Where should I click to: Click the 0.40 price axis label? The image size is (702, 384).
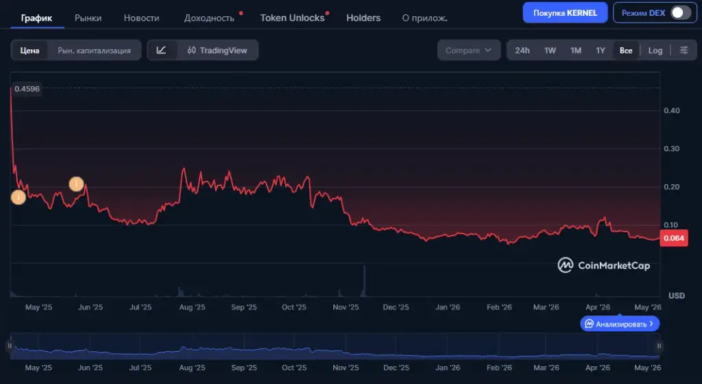coord(672,110)
